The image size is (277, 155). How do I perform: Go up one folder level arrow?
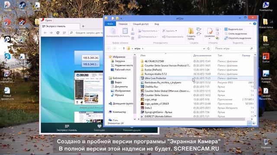point(124,48)
